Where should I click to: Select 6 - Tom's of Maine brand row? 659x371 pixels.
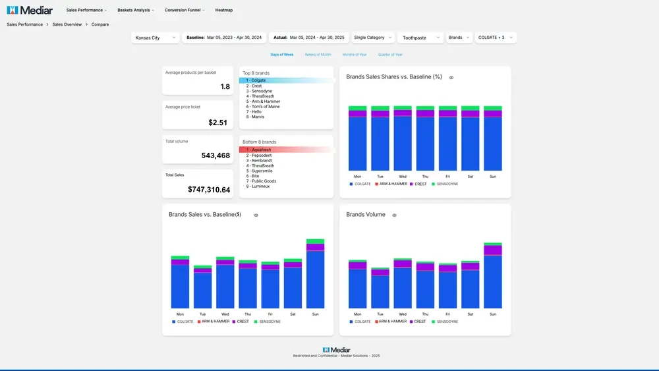tap(263, 107)
